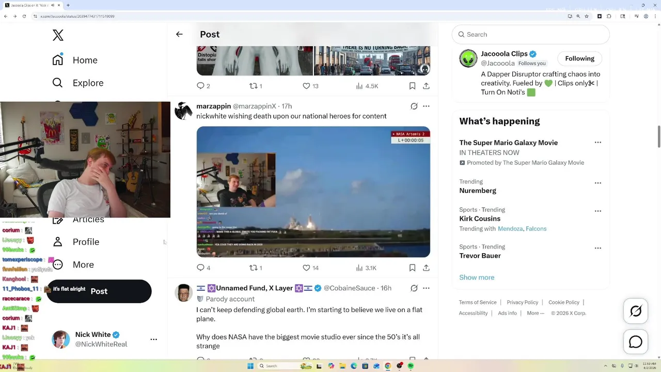Open the More menu in the sidebar

click(73, 265)
